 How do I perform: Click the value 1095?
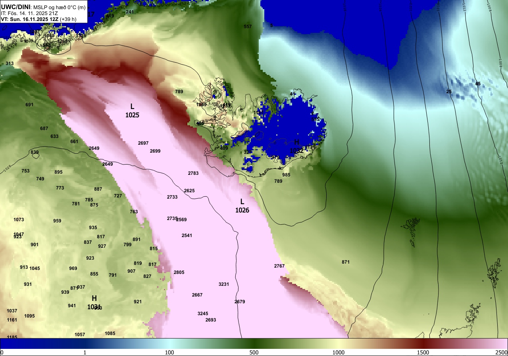coord(29,316)
